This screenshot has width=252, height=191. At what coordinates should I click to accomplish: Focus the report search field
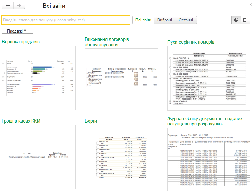66,20
